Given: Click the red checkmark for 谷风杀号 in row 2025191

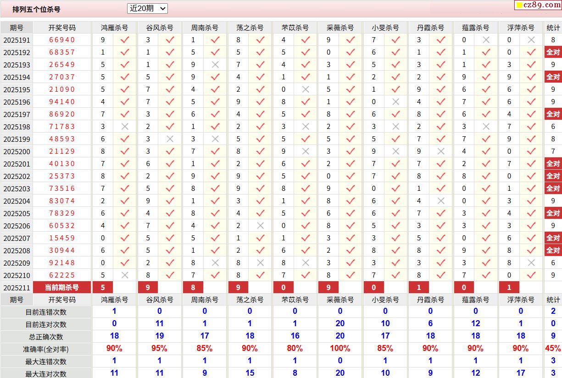Looking at the screenshot, I should pos(170,40).
